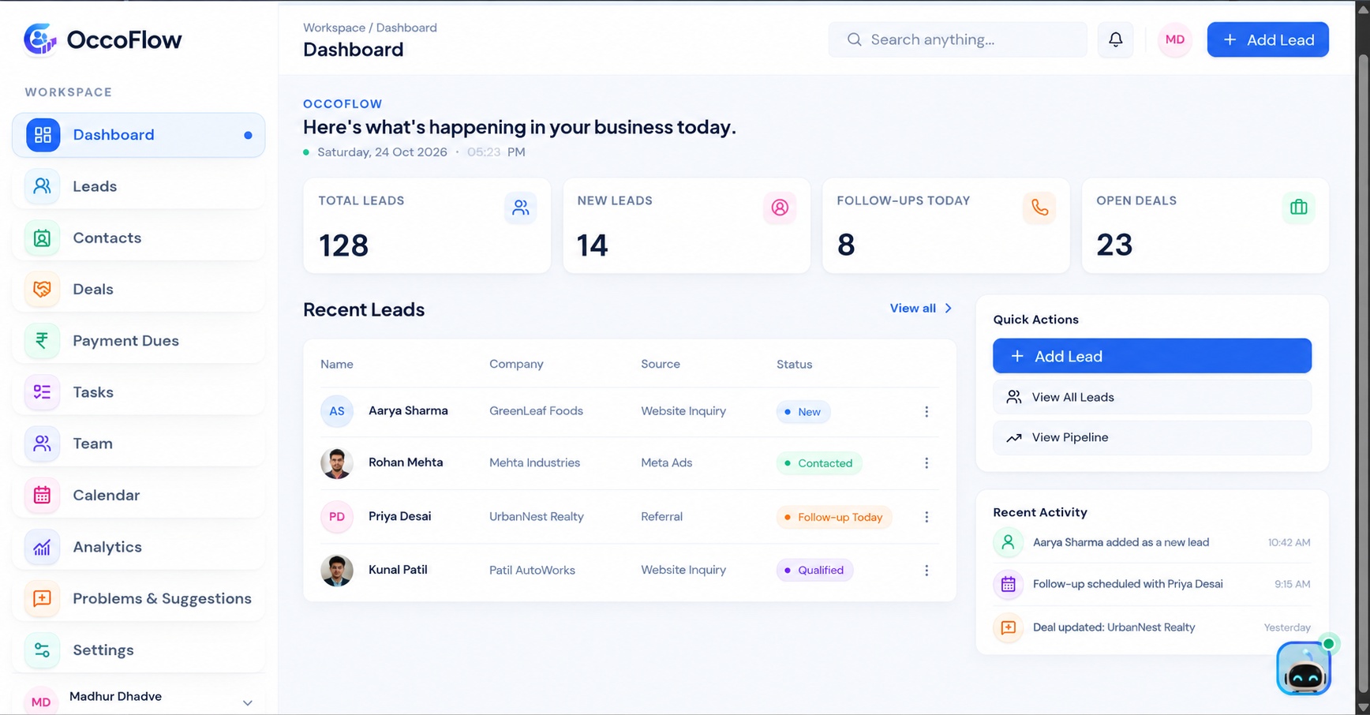1370x715 pixels.
Task: Click the Team people icon
Action: 43,444
